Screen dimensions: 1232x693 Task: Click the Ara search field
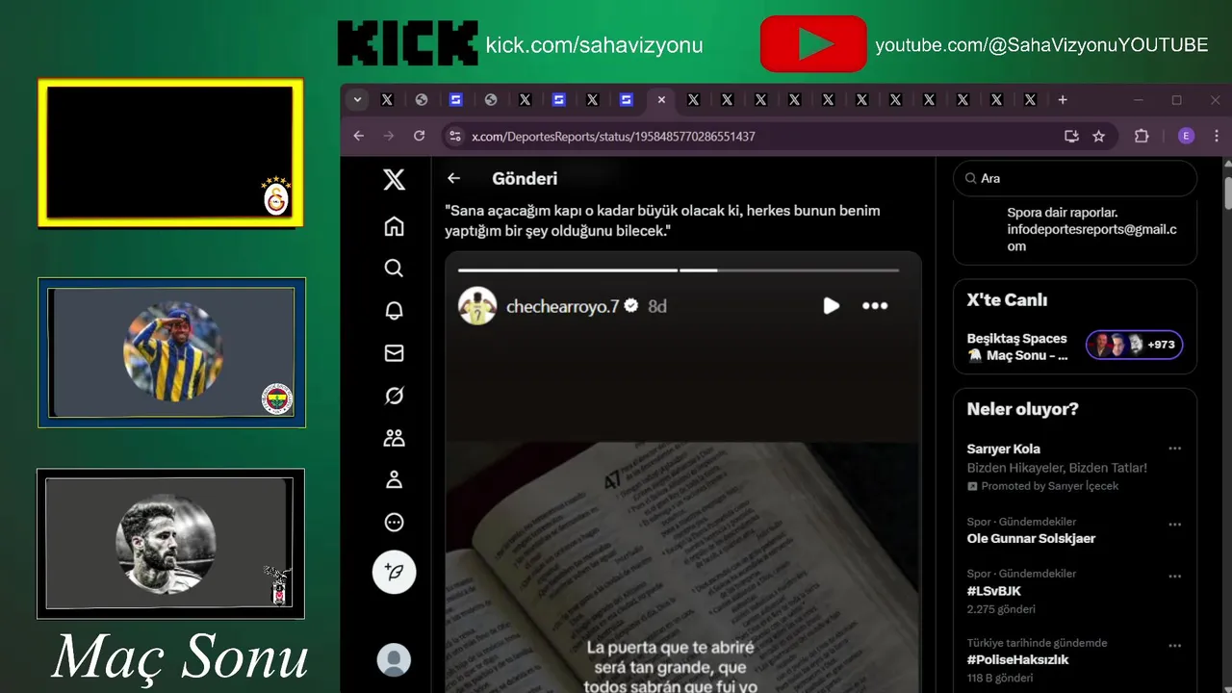1075,178
